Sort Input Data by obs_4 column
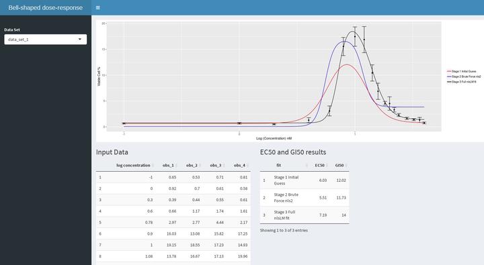Viewport: 484px width, 265px height. [239, 166]
